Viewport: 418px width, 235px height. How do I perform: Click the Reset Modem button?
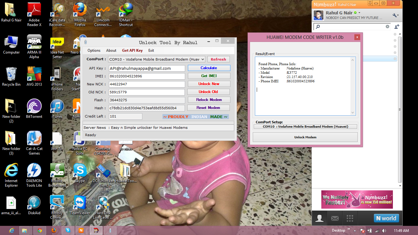[x=208, y=108]
